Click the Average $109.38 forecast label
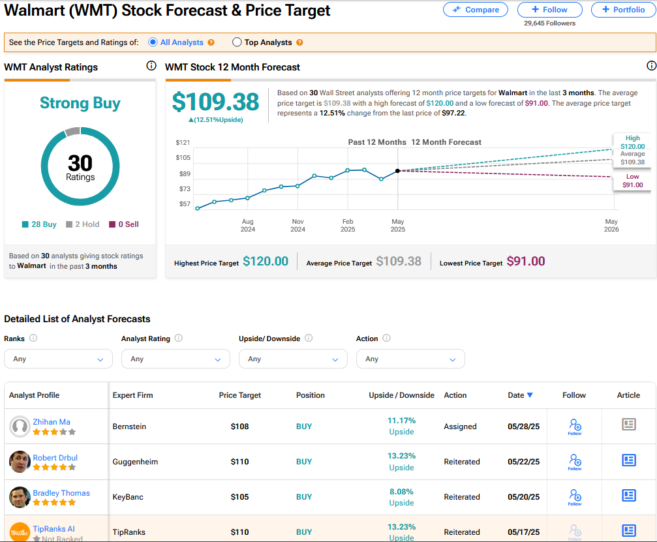Screen dimensions: 657x542 (x=632, y=158)
